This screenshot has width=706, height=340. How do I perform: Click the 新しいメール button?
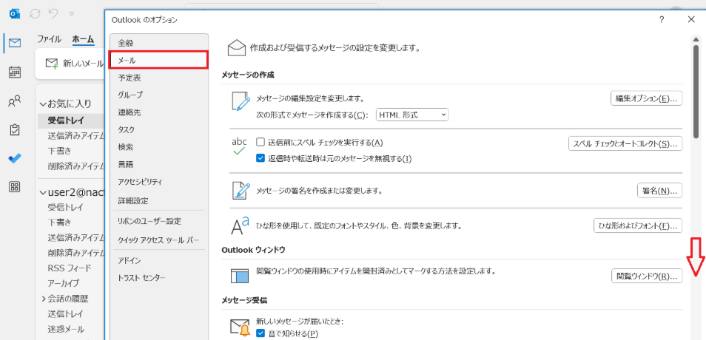click(75, 64)
